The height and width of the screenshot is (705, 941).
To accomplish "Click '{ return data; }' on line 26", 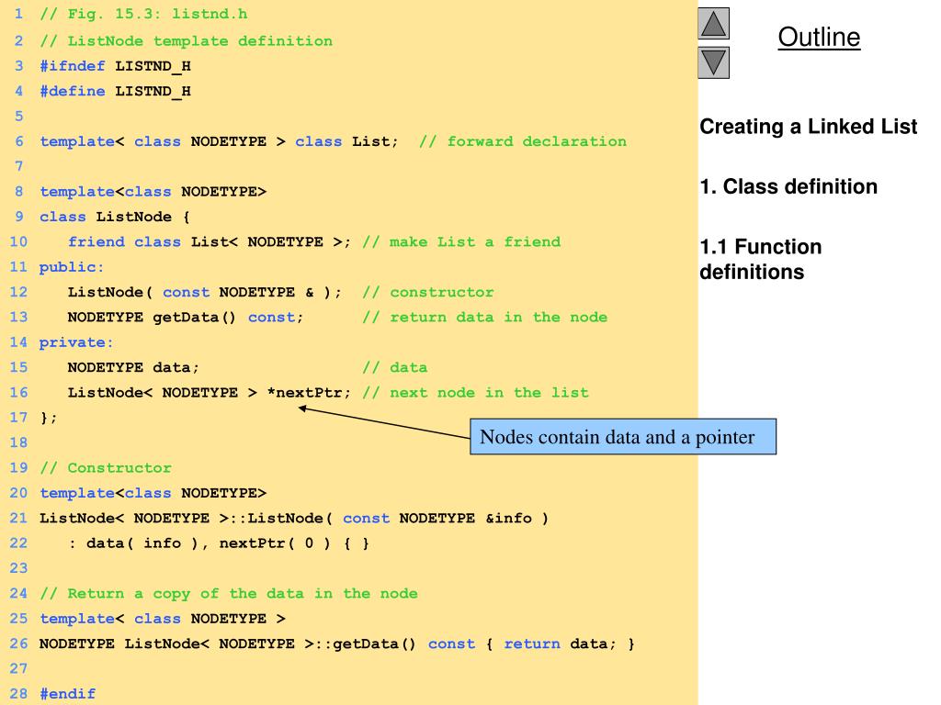I will pyautogui.click(x=560, y=643).
